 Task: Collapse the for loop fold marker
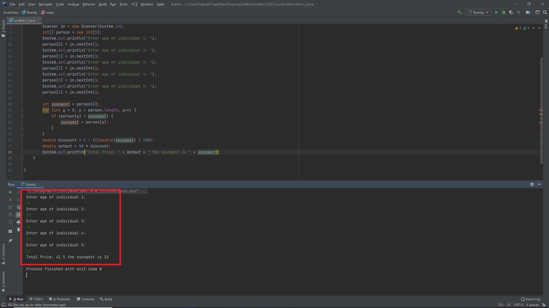pyautogui.click(x=22, y=110)
